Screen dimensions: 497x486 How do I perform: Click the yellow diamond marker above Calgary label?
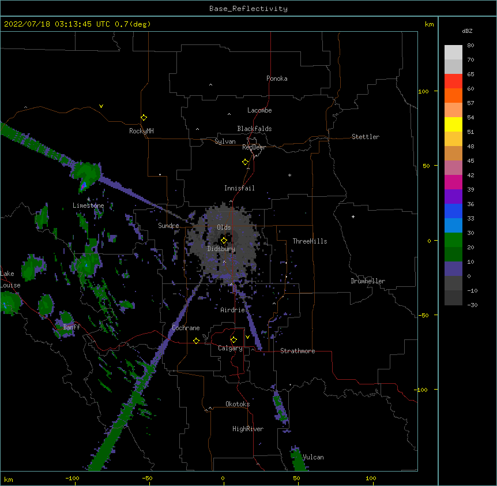234,340
